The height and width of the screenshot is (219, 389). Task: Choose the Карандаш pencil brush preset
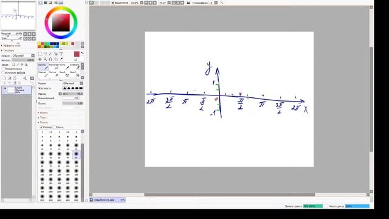click(x=43, y=66)
